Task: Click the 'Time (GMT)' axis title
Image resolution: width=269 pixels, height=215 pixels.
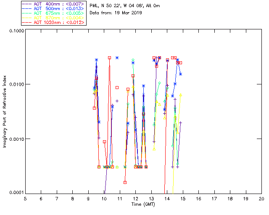Action: click(x=143, y=205)
